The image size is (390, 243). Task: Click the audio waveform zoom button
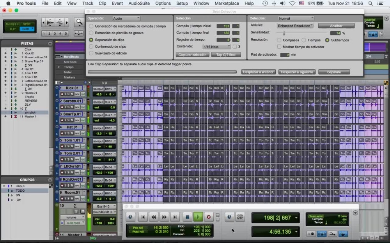point(50,23)
